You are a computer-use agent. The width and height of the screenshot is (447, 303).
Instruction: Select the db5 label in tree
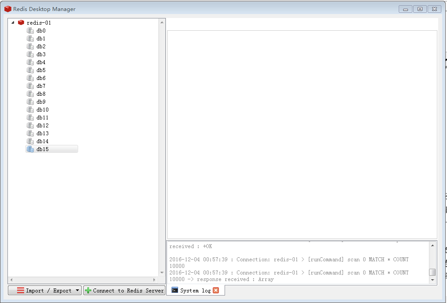[41, 70]
